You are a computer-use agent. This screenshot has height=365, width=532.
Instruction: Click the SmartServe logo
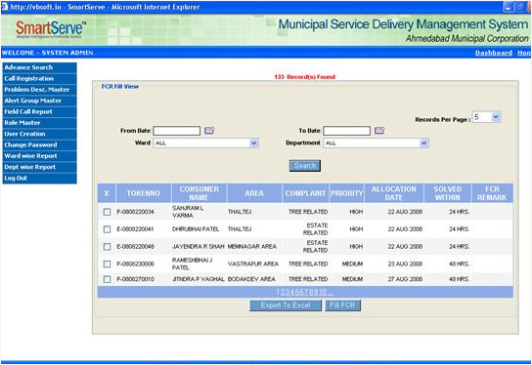click(x=51, y=30)
